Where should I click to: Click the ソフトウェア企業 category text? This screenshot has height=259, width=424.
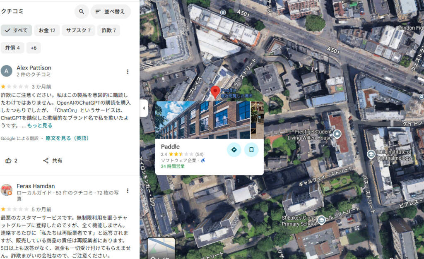click(178, 161)
